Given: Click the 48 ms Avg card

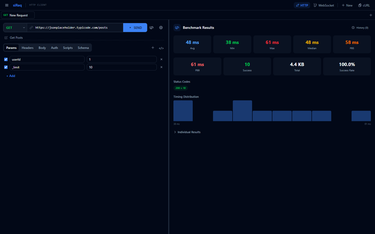Looking at the screenshot, I should pyautogui.click(x=192, y=44).
